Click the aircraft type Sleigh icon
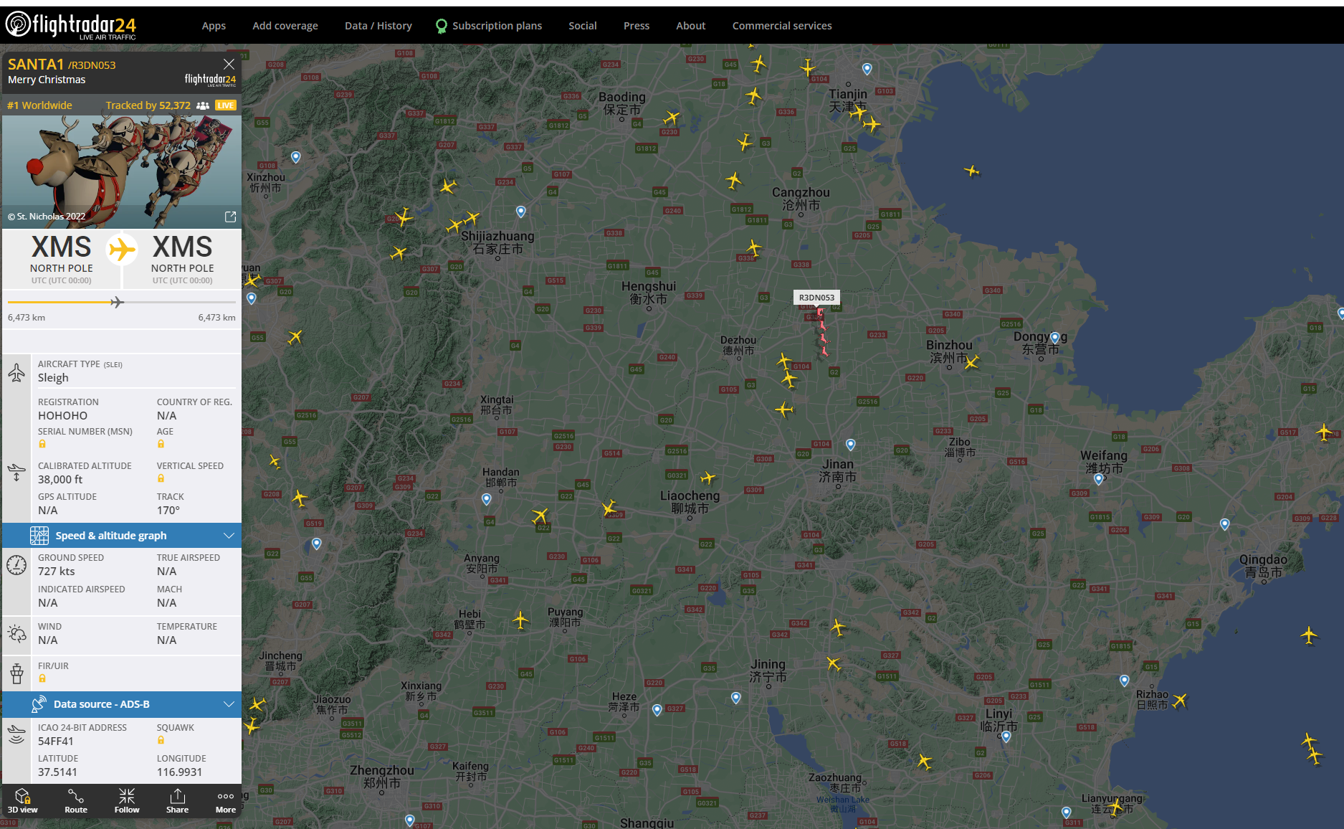Image resolution: width=1344 pixels, height=829 pixels. [x=16, y=372]
